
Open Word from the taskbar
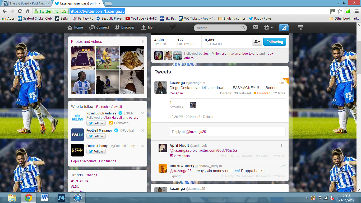tap(45, 198)
